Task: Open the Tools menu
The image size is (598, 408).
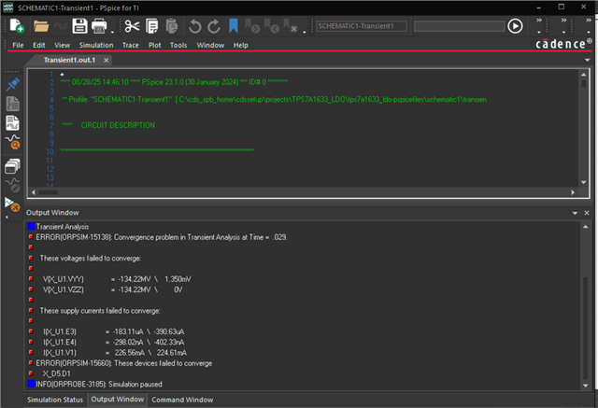Action: pos(178,45)
